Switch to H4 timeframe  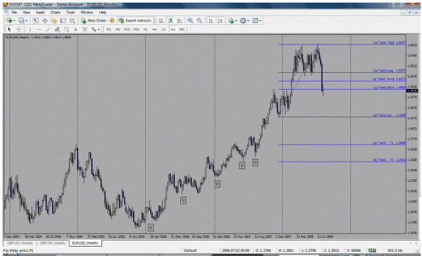(155, 30)
